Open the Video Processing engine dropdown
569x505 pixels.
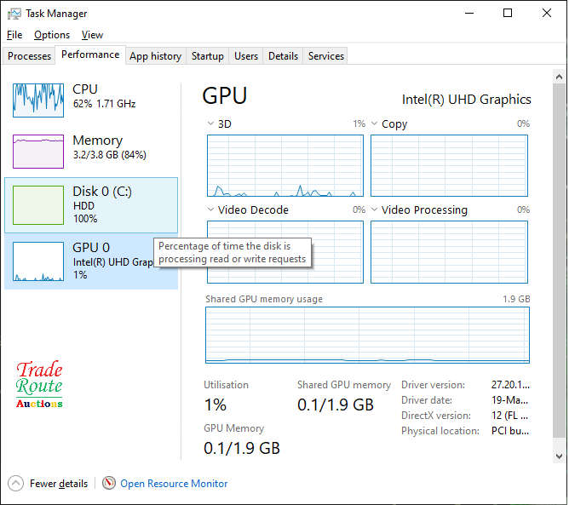375,210
